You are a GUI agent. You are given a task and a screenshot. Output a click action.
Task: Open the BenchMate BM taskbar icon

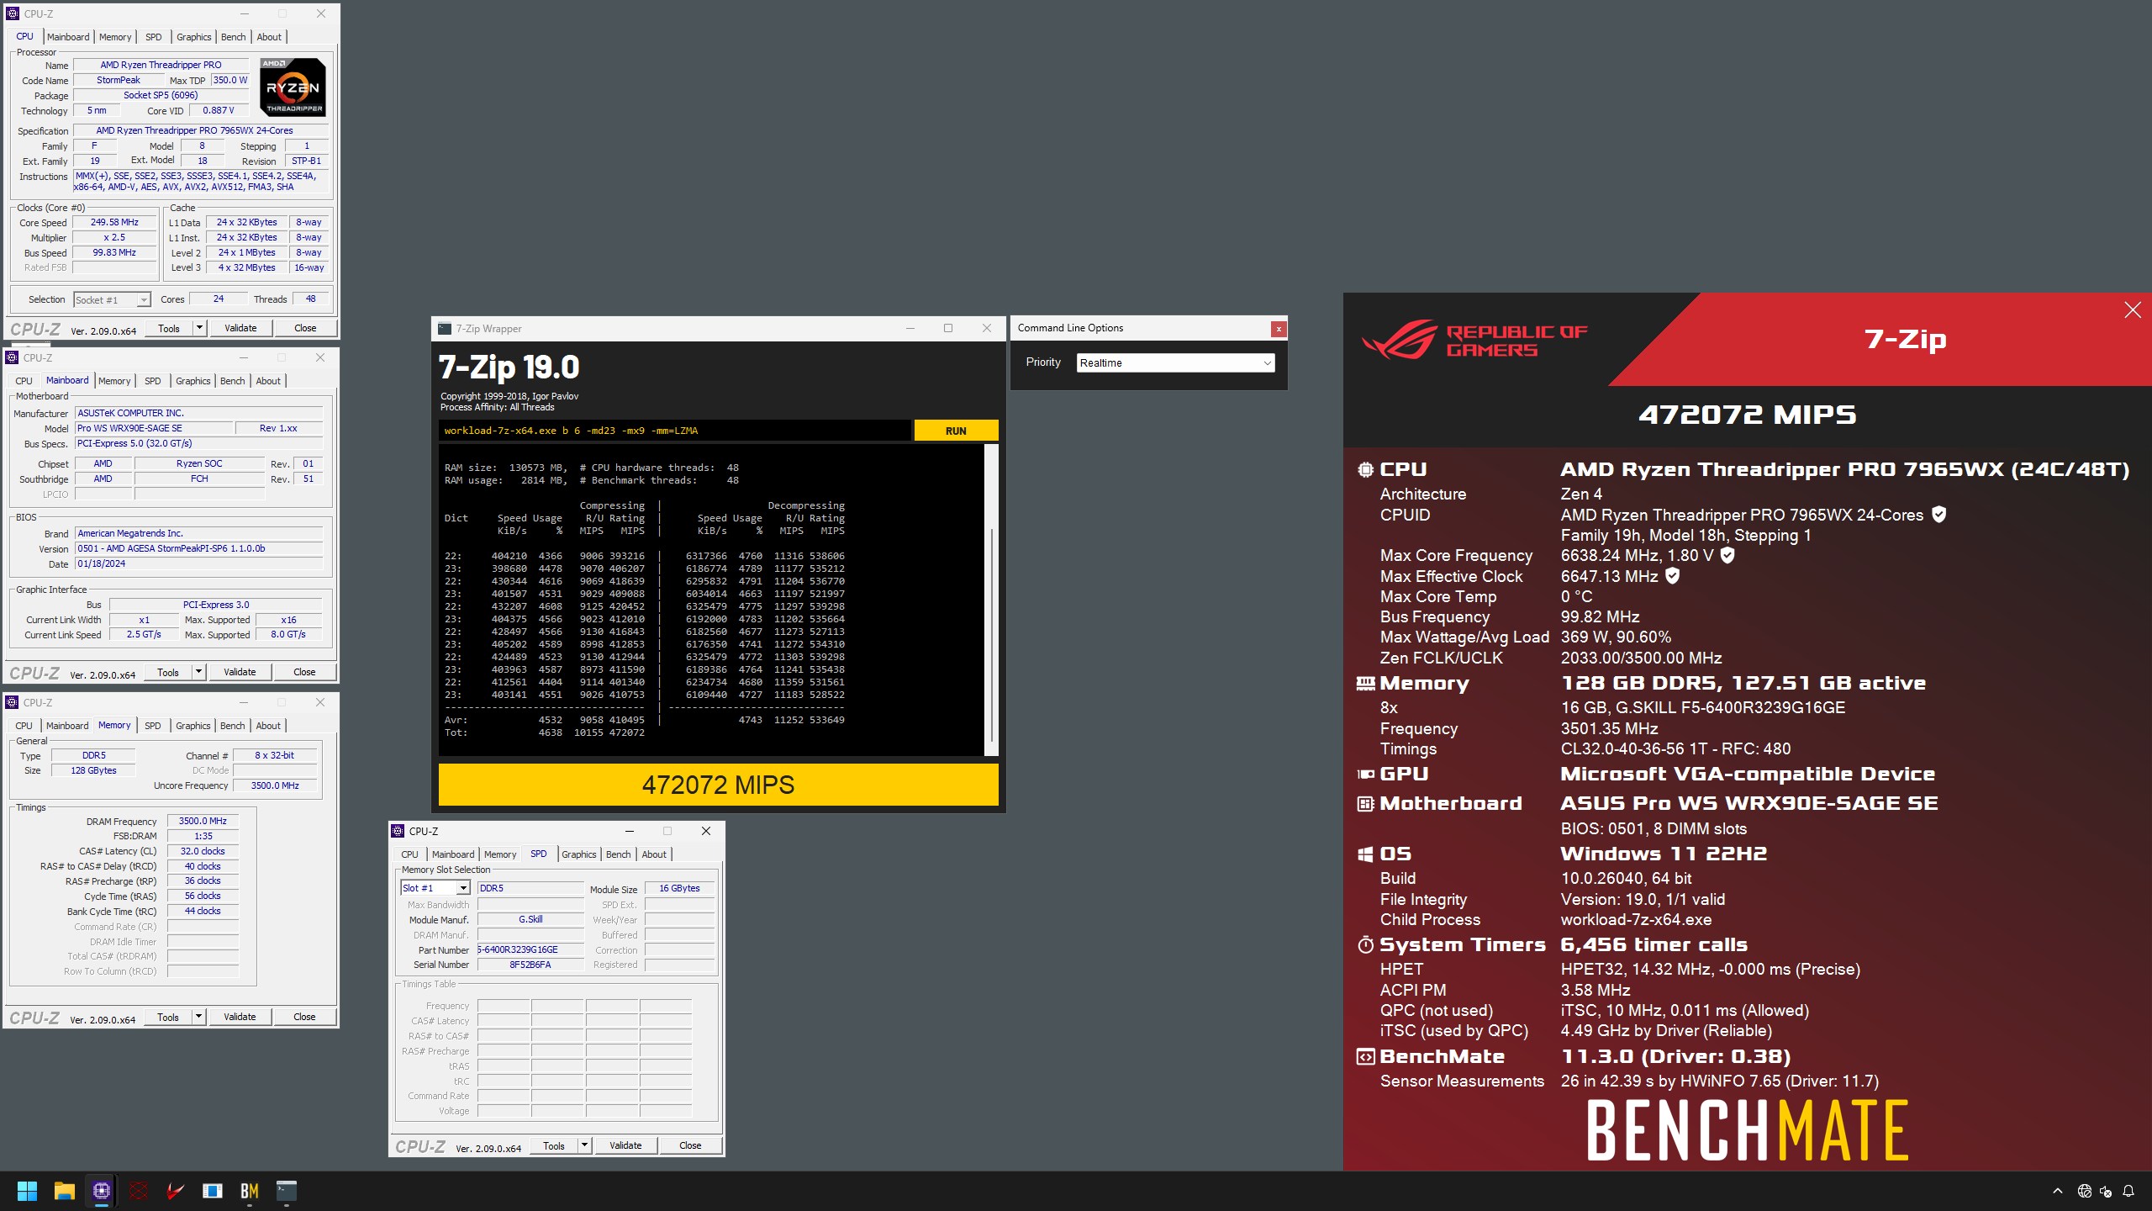(x=250, y=1191)
